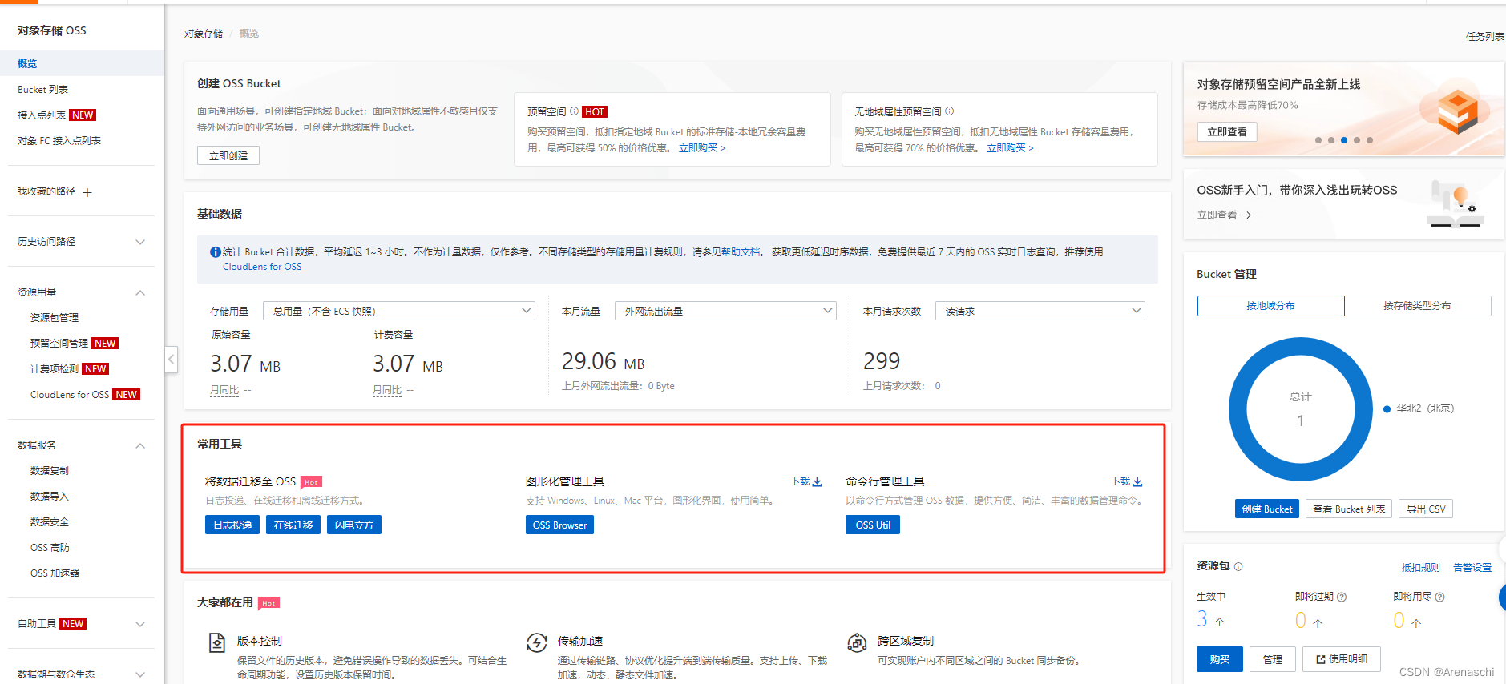Click the 查看 Bucket 列表 button
The width and height of the screenshot is (1506, 684).
click(x=1349, y=509)
